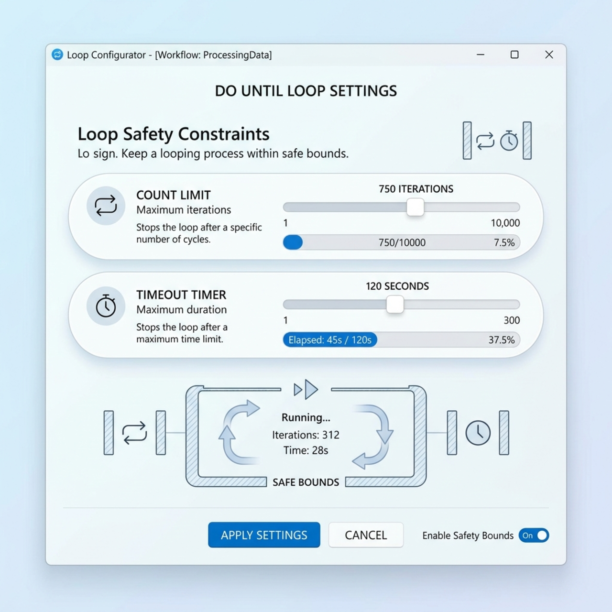Minimize the Loop Configurator window
This screenshot has width=612, height=612.
[481, 55]
